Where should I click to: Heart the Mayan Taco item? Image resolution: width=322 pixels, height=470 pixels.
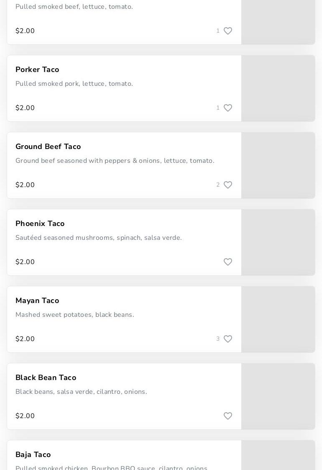point(228,339)
